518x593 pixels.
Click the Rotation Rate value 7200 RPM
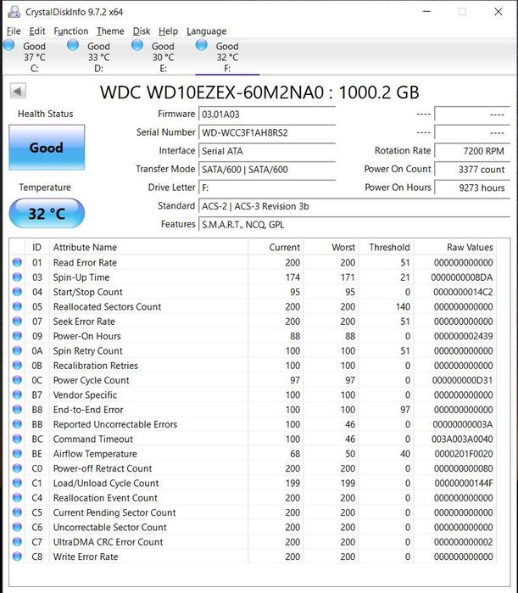point(472,151)
